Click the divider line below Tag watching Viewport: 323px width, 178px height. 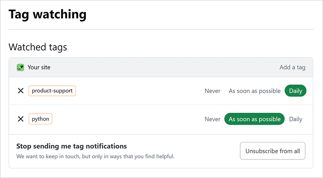pos(161,29)
